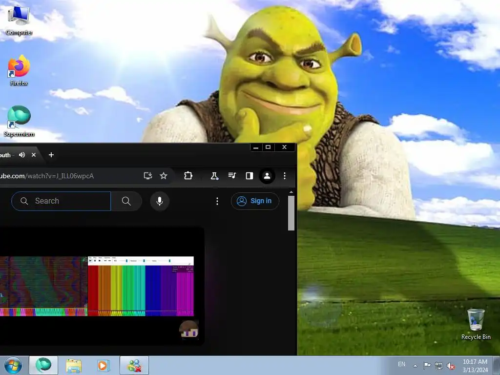Open the YouTube settings three-dot menu
Screen dimensions: 500x375
(217, 201)
